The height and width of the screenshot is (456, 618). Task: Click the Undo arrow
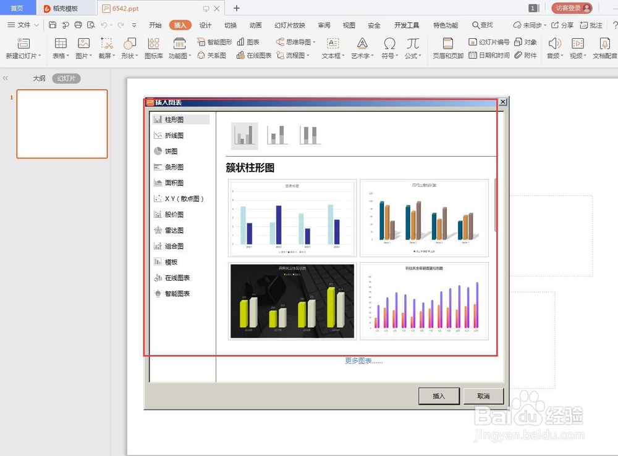point(104,25)
